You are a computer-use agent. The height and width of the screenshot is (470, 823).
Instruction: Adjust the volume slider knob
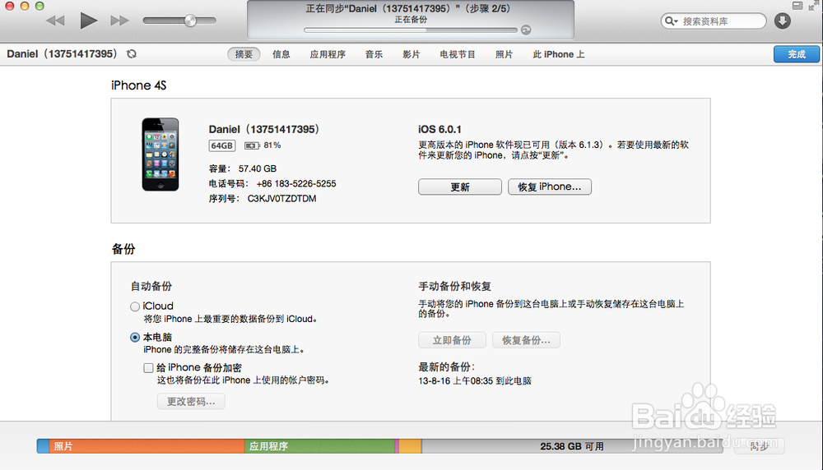point(191,21)
